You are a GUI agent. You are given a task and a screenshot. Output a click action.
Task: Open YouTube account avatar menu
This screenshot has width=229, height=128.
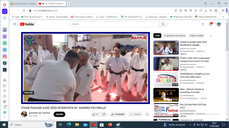219,24
